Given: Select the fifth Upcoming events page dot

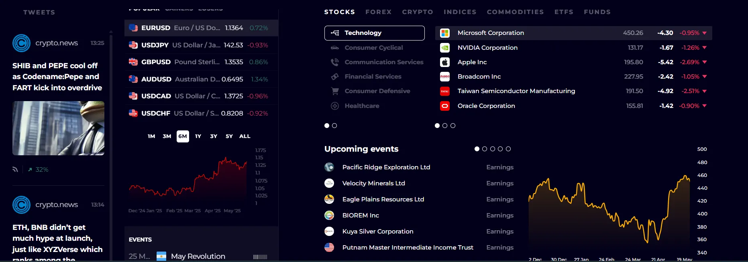Looking at the screenshot, I should coord(508,149).
